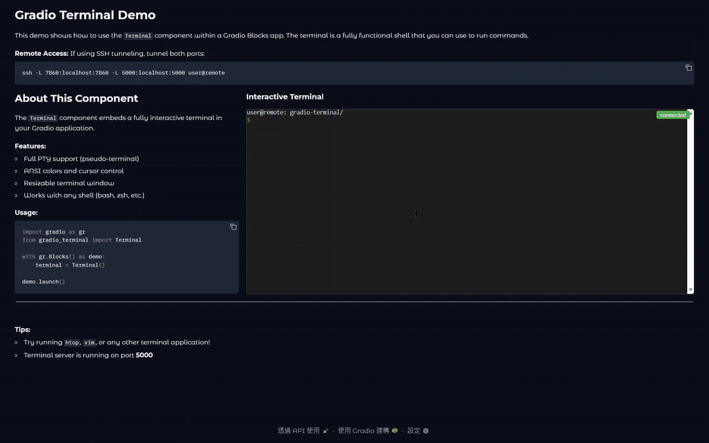Copy the SSH tunneling command

(x=688, y=68)
